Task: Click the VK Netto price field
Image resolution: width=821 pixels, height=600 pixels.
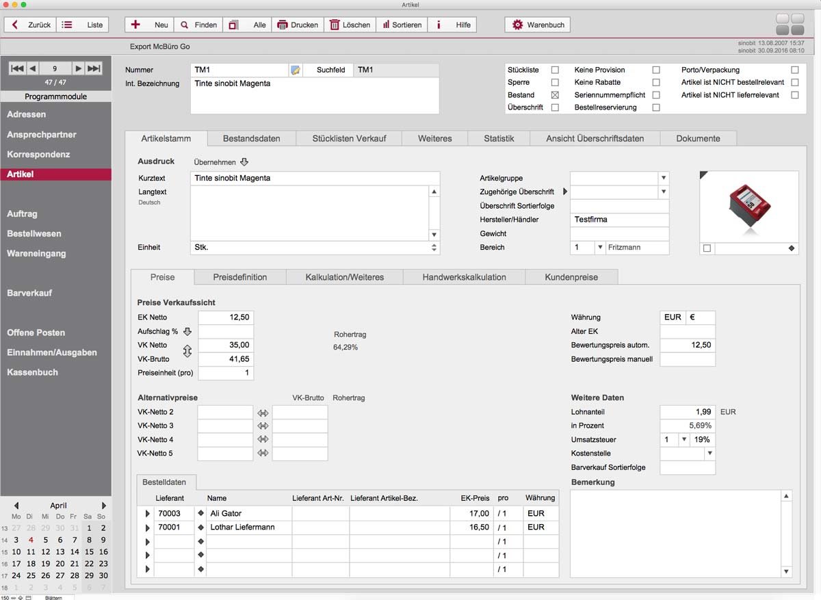Action: (x=226, y=345)
